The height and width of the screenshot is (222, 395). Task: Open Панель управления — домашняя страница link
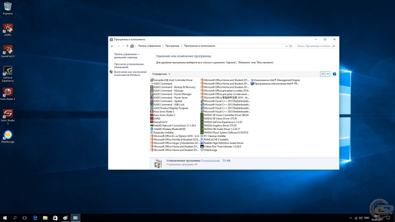[127, 56]
